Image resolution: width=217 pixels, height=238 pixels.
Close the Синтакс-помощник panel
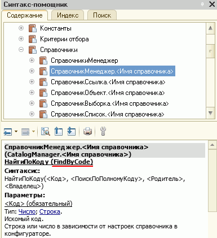(x=212, y=5)
